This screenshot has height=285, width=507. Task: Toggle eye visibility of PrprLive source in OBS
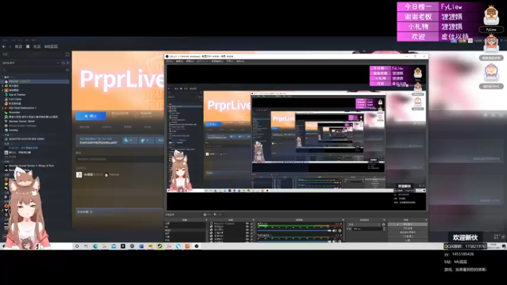pyautogui.click(x=247, y=224)
